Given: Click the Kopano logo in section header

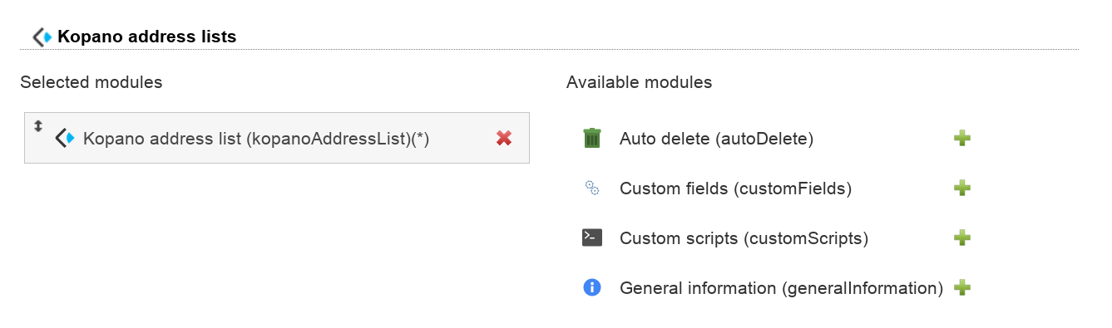Looking at the screenshot, I should (x=42, y=37).
